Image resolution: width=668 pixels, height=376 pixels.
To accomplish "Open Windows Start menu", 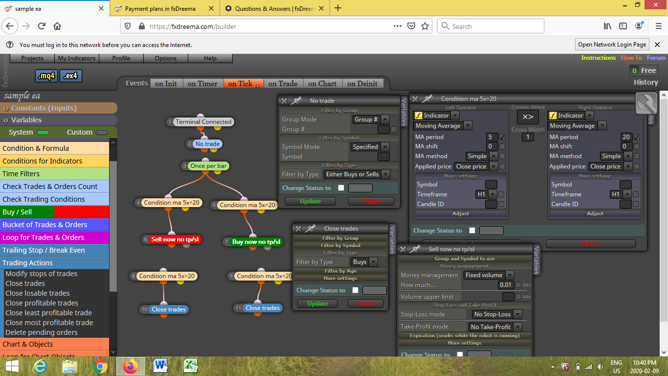I will tap(12, 366).
